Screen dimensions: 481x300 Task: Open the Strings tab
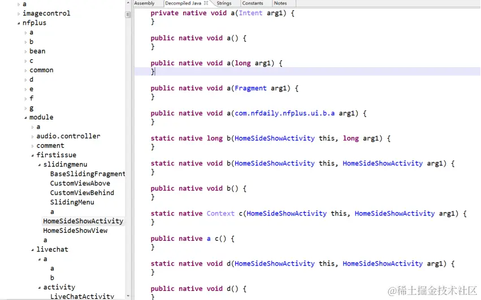tap(224, 3)
